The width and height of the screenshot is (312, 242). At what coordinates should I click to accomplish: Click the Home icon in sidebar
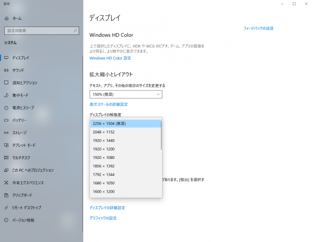[x=6, y=18]
